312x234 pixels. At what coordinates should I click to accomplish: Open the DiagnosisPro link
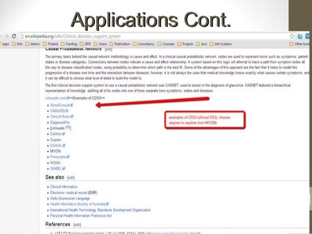(60, 122)
